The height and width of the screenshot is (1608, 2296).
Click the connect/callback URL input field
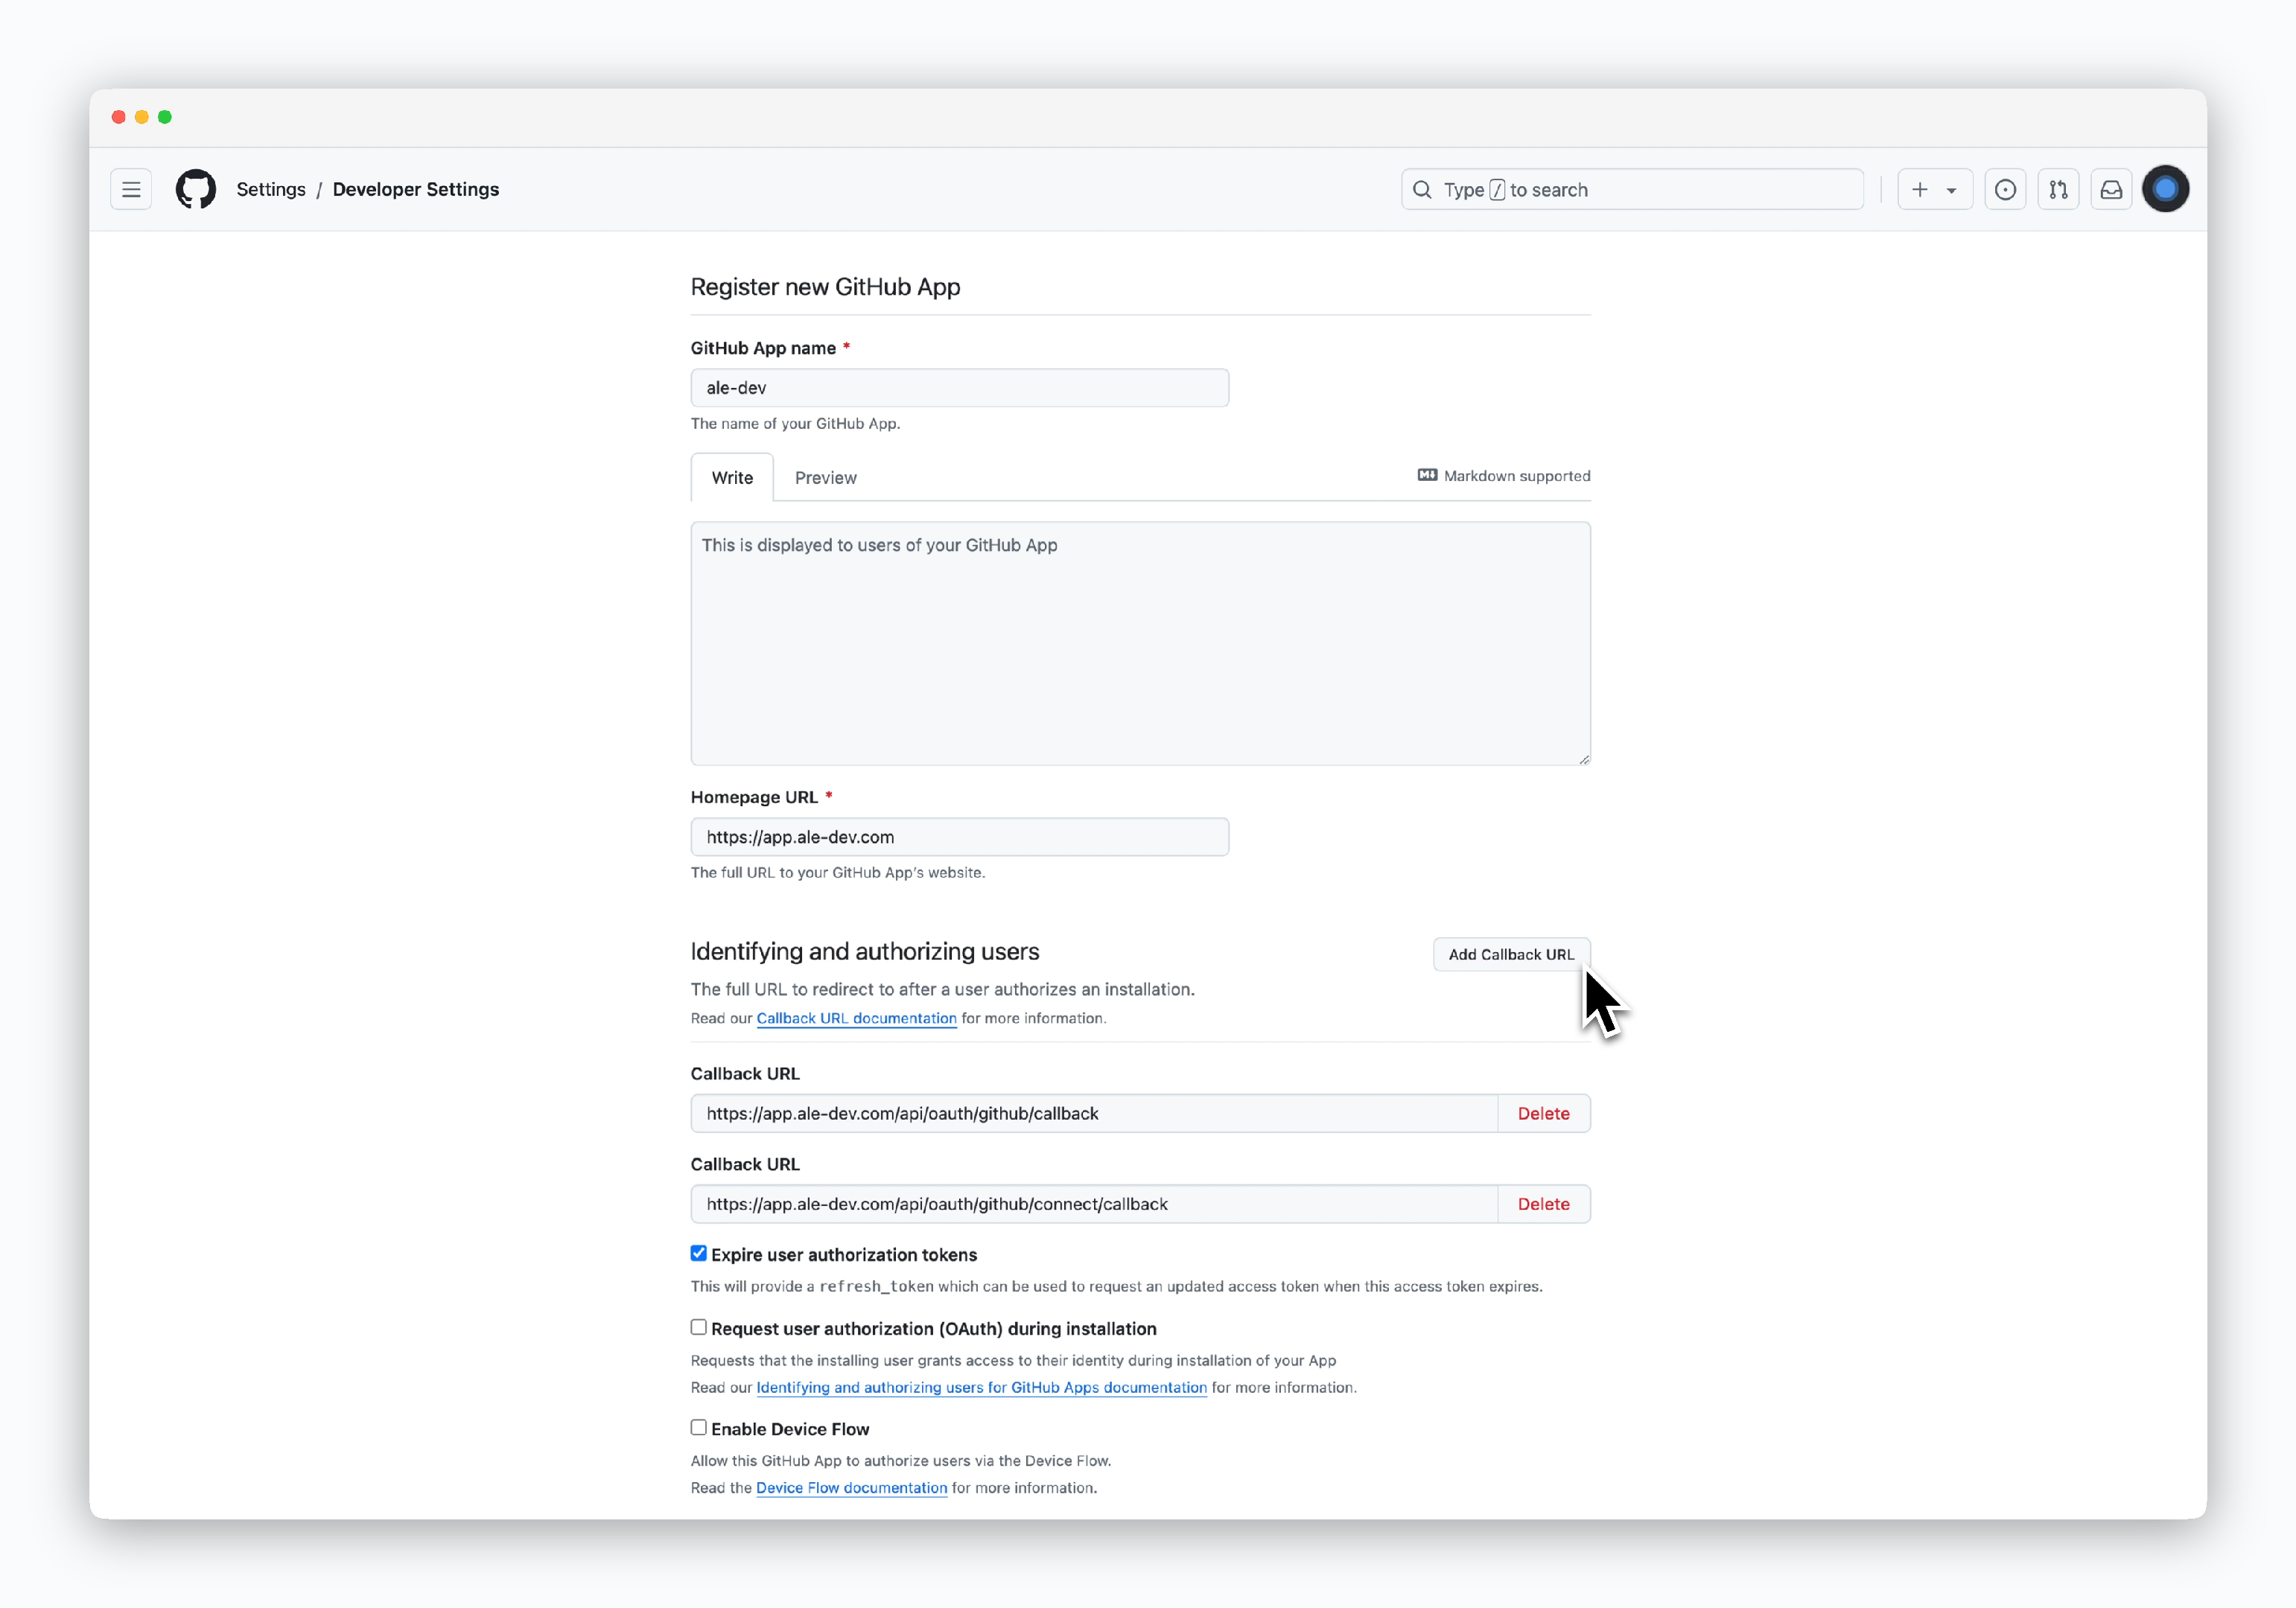coord(1094,1205)
